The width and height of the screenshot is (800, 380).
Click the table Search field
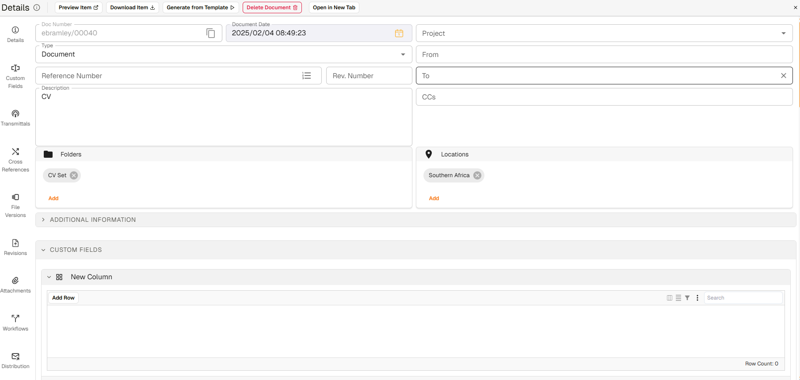[x=743, y=298]
